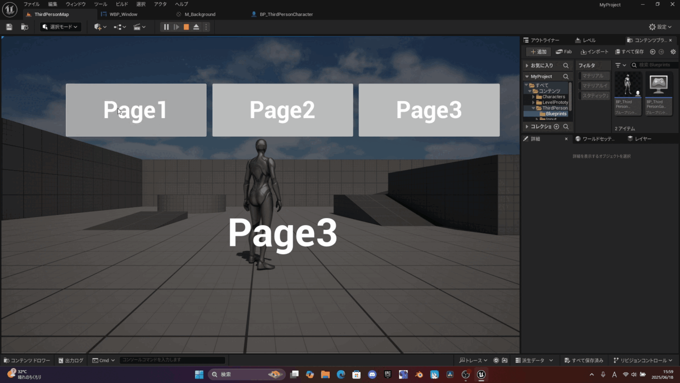Open the ウィンドウ menu

pyautogui.click(x=75, y=4)
